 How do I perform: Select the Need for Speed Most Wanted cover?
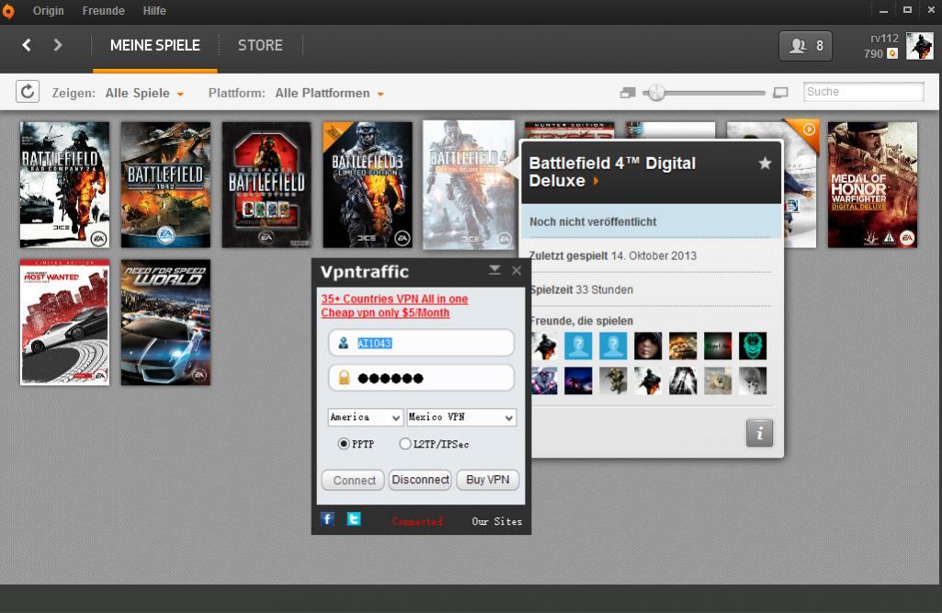click(65, 323)
